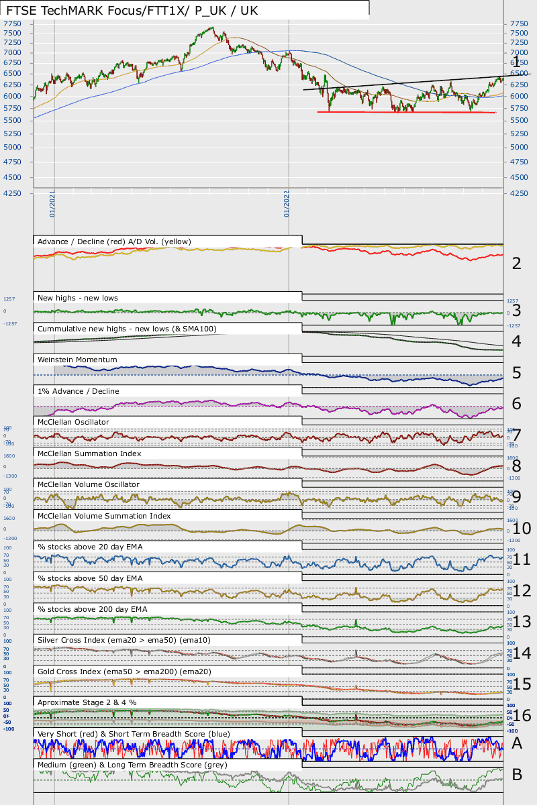Viewport: 537px width, 805px height.
Task: Click the Gold Cross Index label
Action: coord(125,672)
